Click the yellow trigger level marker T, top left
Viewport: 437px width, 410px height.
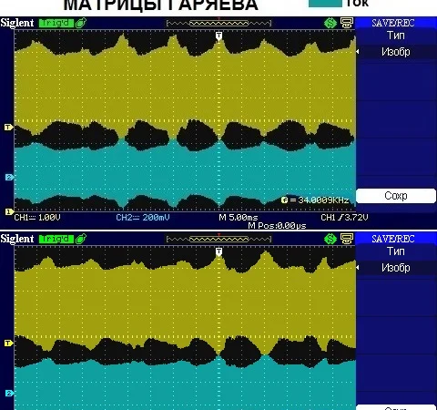9,127
